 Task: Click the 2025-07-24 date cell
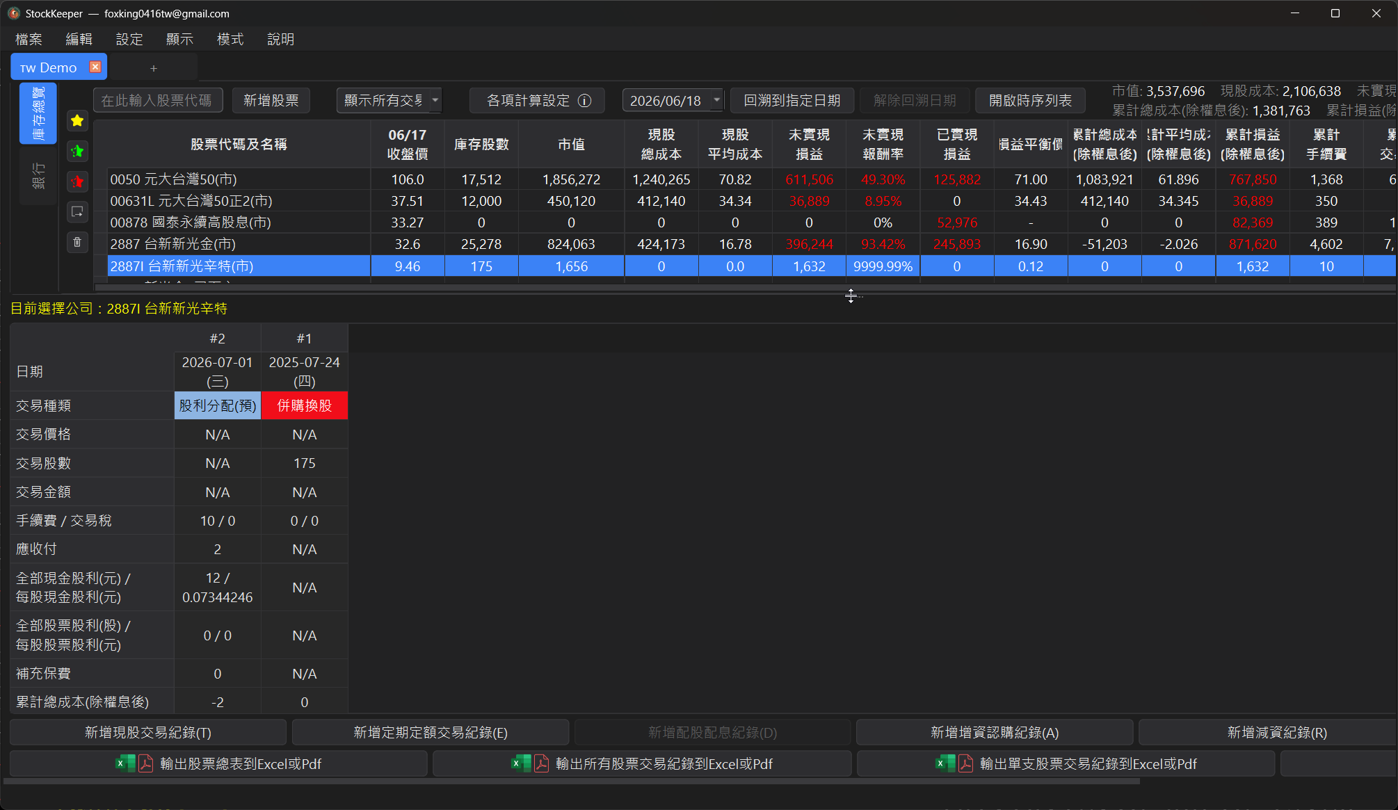click(304, 372)
